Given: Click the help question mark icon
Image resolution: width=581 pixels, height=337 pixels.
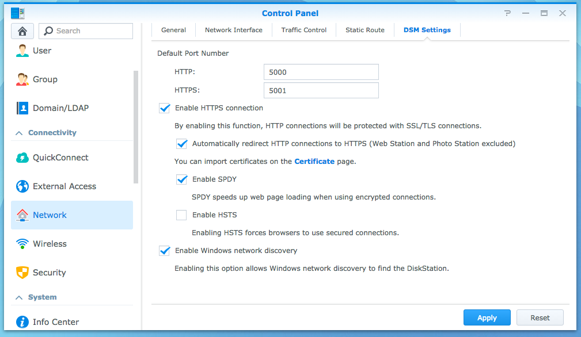Looking at the screenshot, I should coord(507,13).
